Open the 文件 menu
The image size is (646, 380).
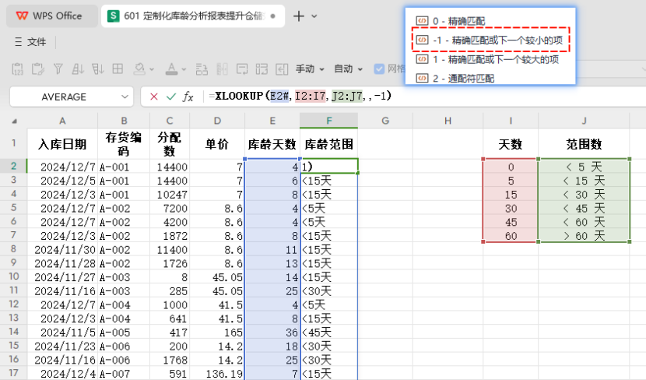click(30, 41)
